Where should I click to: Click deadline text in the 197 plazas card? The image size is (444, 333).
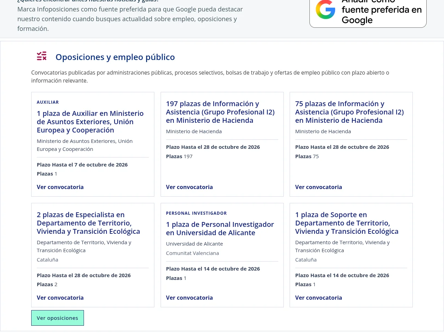pyautogui.click(x=213, y=147)
